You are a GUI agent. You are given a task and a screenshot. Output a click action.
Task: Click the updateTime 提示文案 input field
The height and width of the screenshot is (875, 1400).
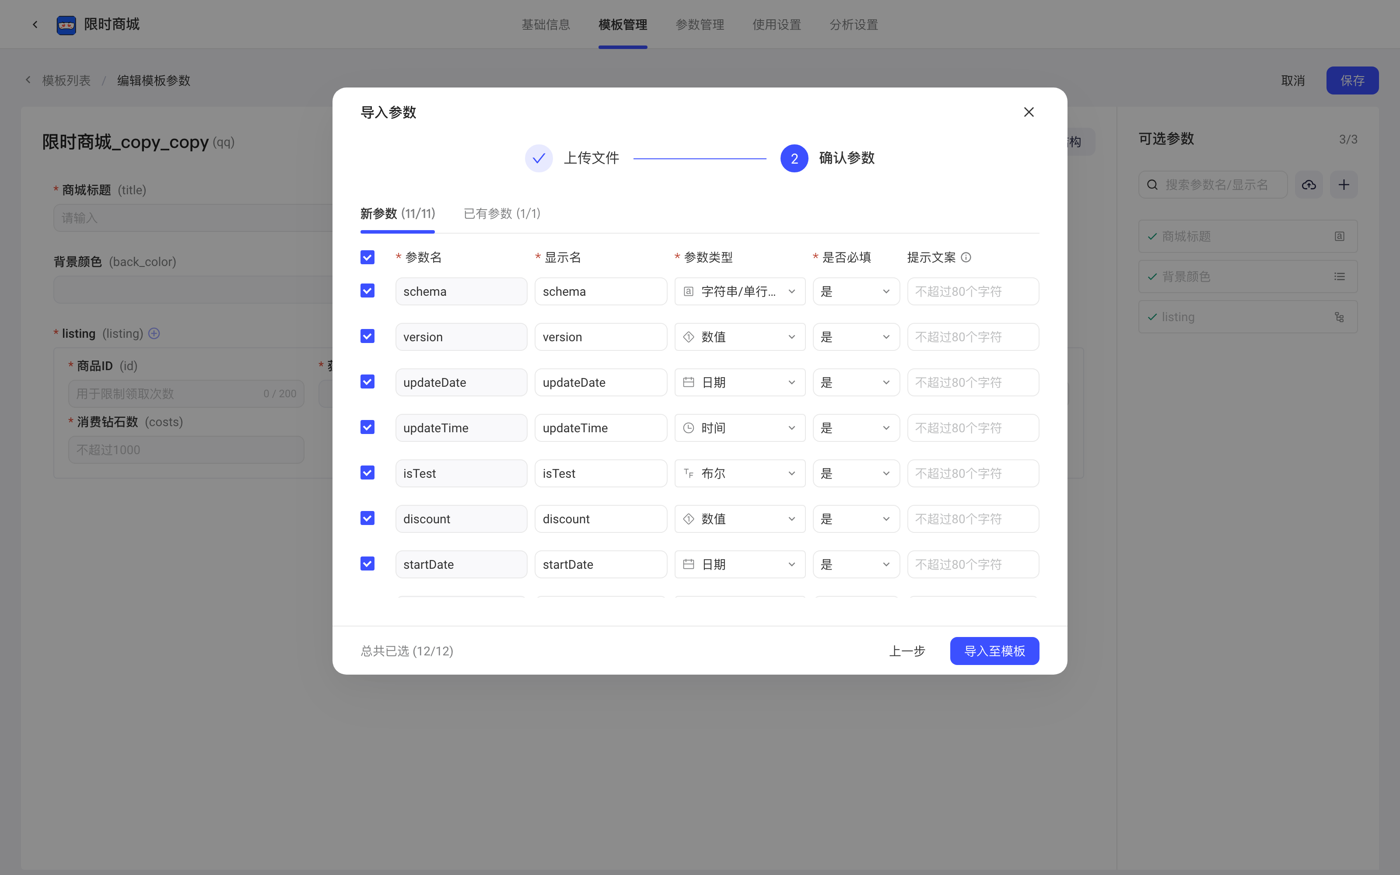[973, 428]
